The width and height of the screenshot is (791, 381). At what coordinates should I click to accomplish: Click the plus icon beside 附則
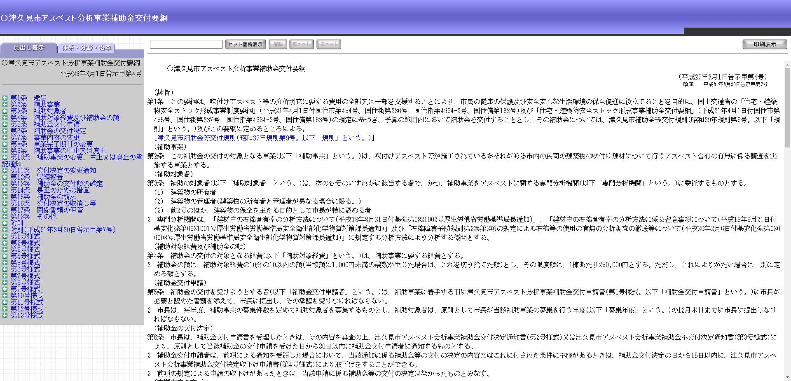pos(5,223)
